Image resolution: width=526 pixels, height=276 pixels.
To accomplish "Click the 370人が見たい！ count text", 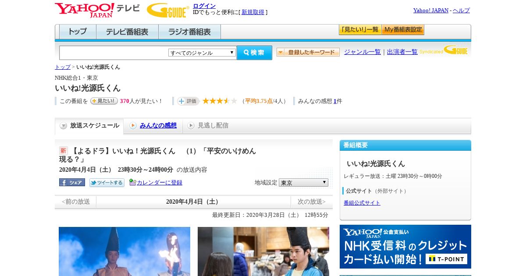I will tap(141, 101).
